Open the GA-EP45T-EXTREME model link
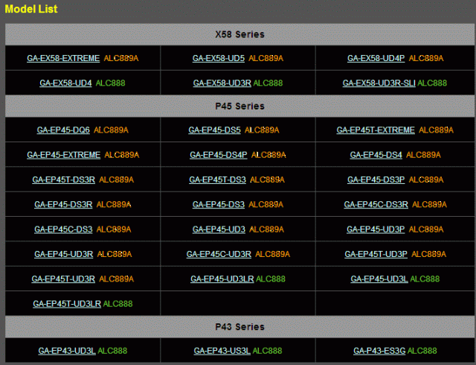The height and width of the screenshot is (365, 476). (376, 130)
